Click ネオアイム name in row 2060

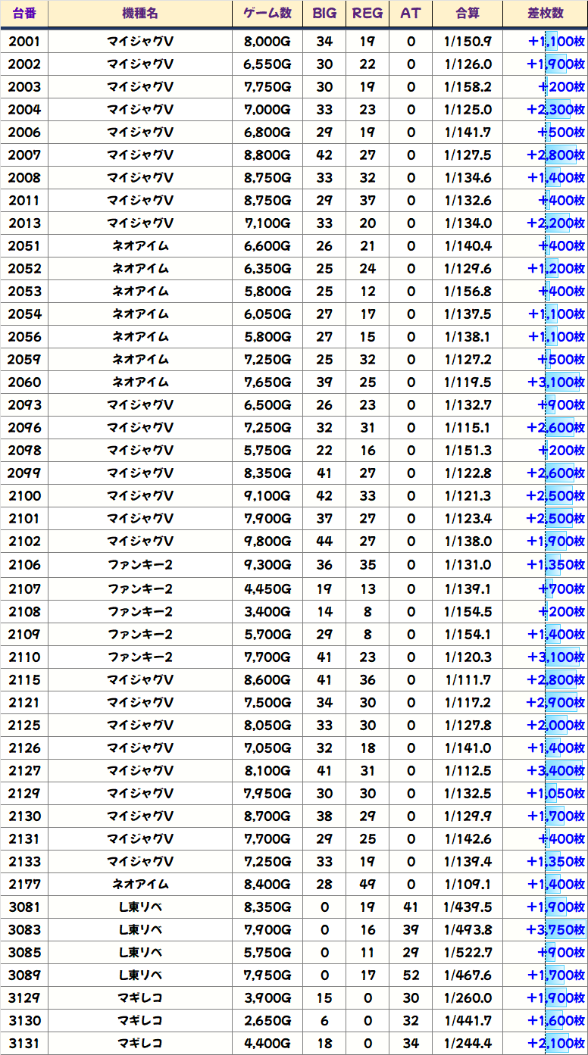click(x=140, y=382)
